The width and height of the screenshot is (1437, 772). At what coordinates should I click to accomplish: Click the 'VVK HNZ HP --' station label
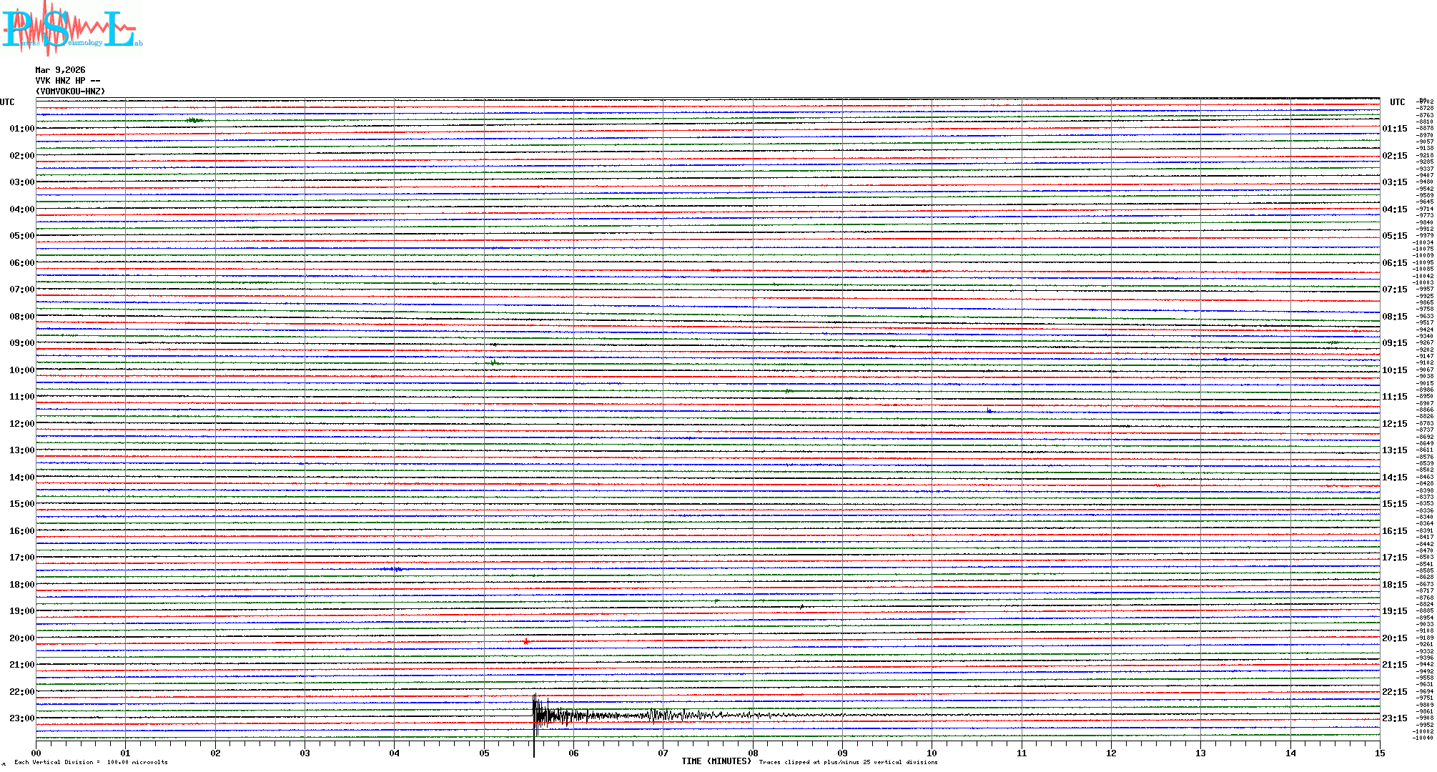tap(68, 81)
